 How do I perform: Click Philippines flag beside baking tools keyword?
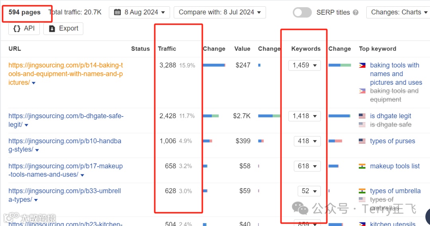(x=362, y=65)
